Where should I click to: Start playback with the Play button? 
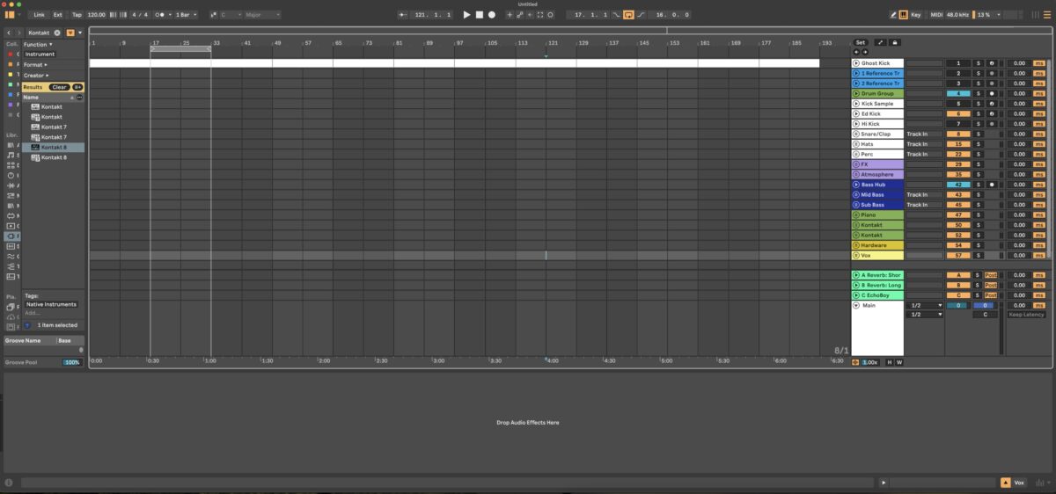tap(467, 15)
